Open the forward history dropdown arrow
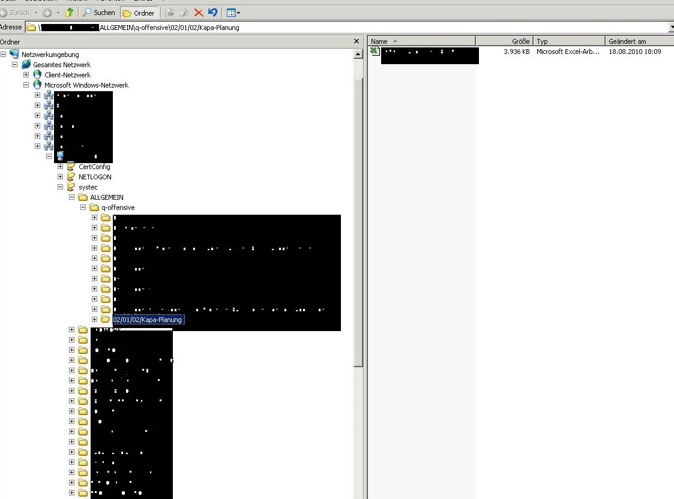 (x=58, y=13)
